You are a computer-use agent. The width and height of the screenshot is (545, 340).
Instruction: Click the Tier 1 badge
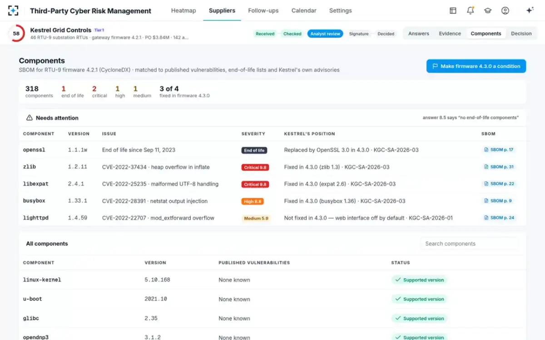99,30
